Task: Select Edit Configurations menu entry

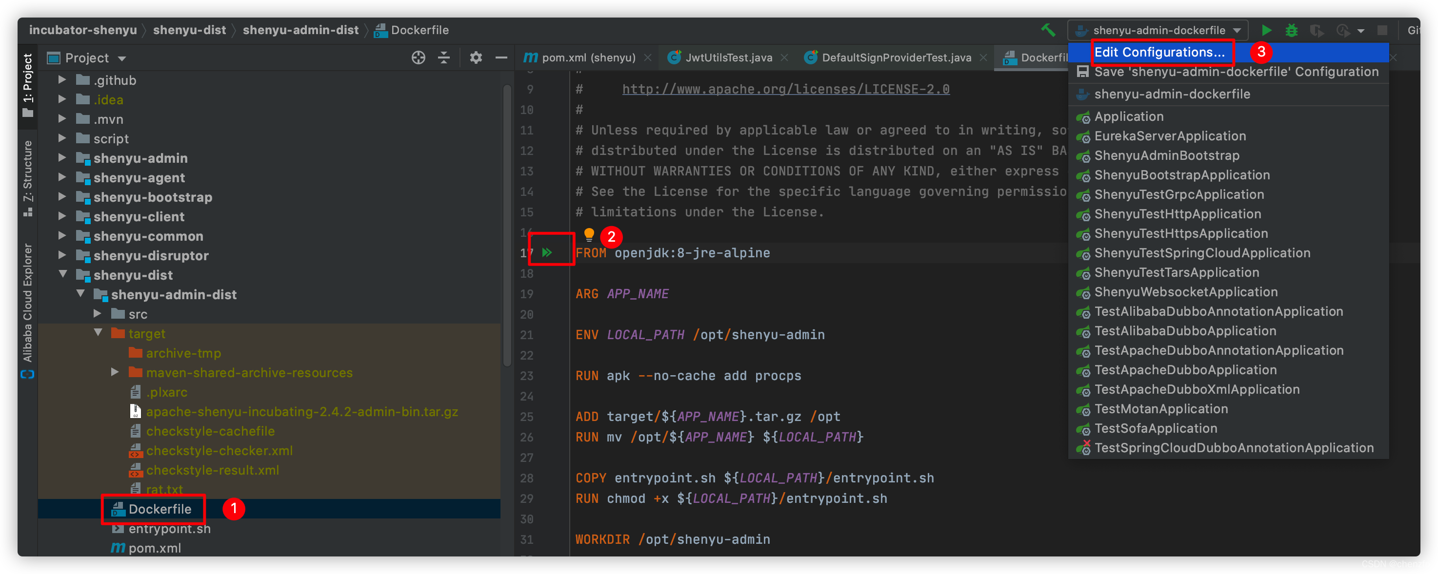Action: pos(1159,53)
